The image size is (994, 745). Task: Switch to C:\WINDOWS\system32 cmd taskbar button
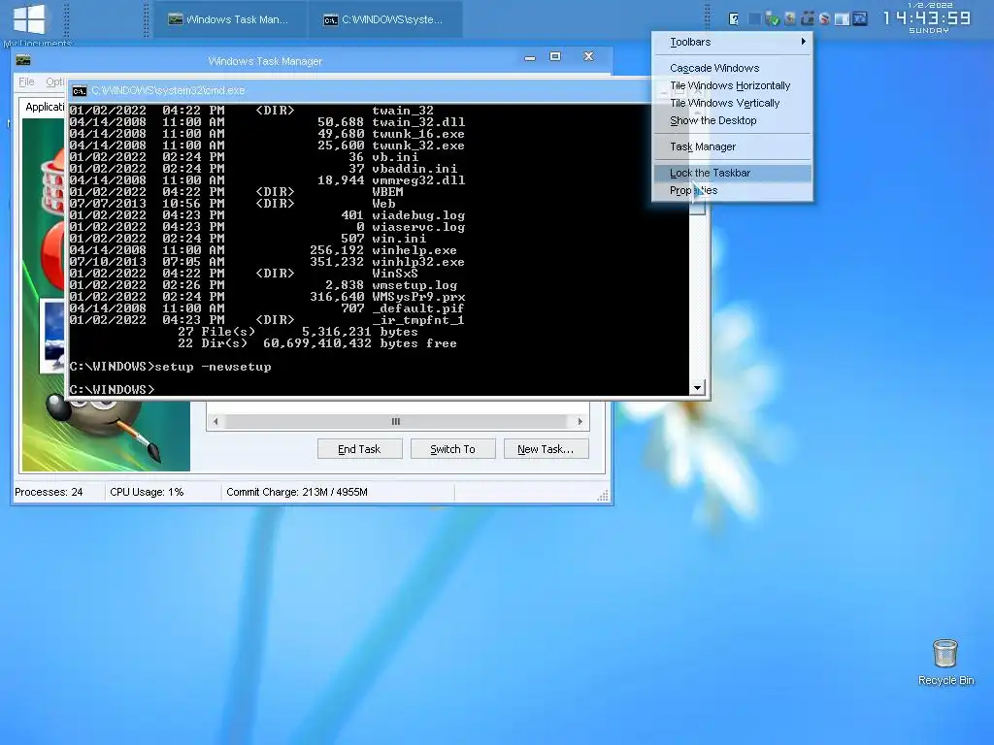[384, 19]
